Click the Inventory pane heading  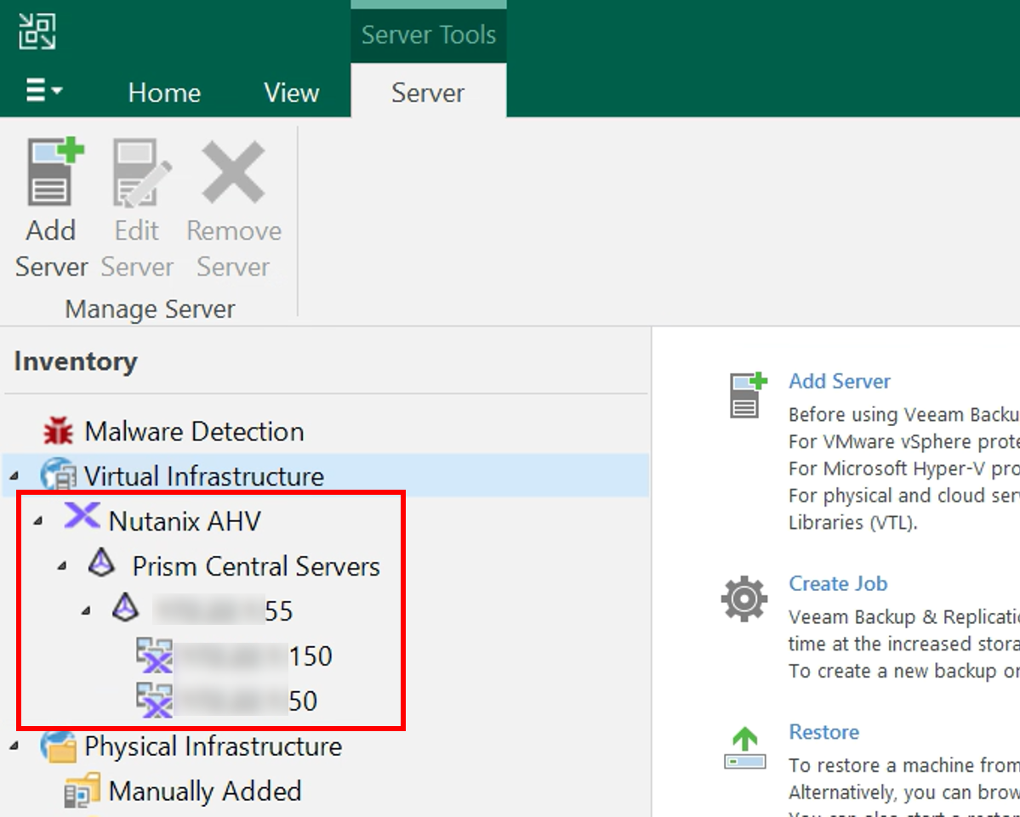tap(76, 361)
